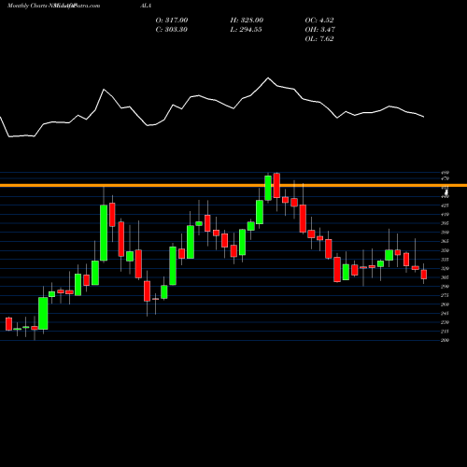Image resolution: width=467 pixels, height=467 pixels.
Task: Click the 365 price axis label
Action: [x=445, y=241]
